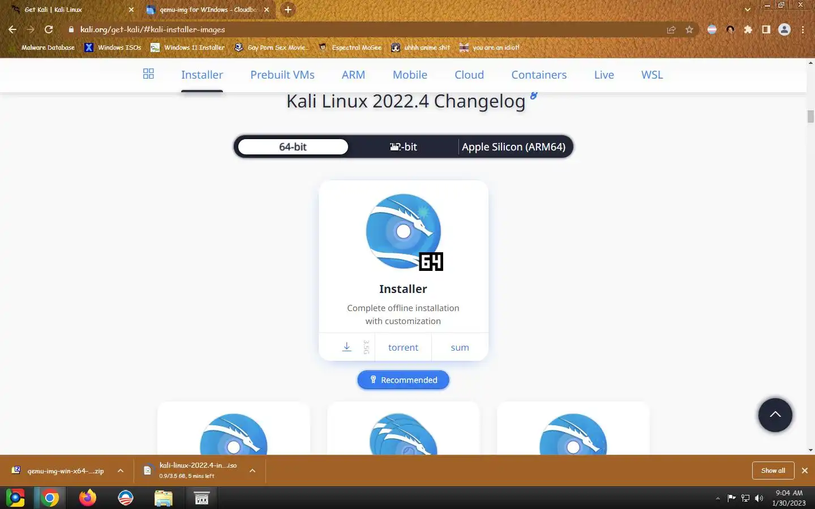815x509 pixels.
Task: Switch to the qemu-img for Windows tab
Action: 207,10
